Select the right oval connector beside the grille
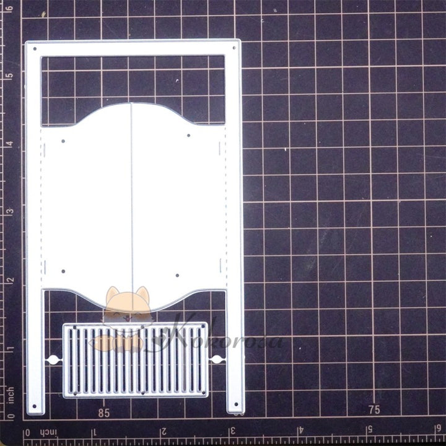The width and height of the screenshot is (446, 446). click(217, 359)
